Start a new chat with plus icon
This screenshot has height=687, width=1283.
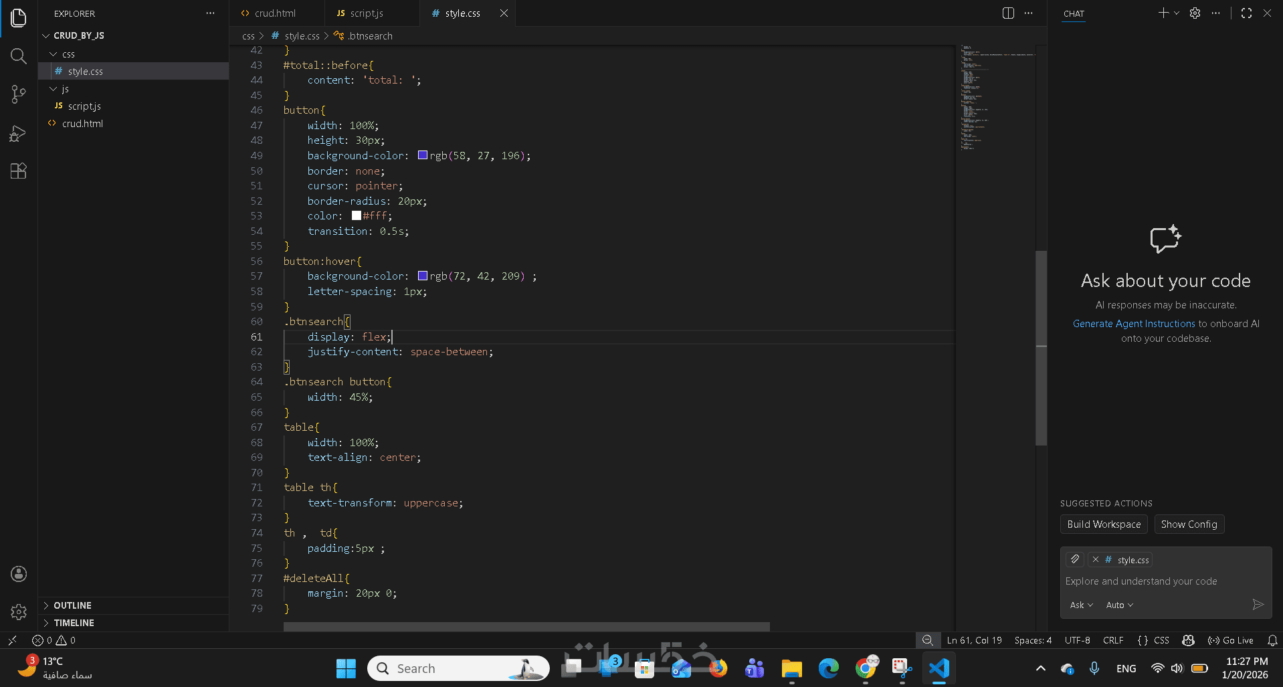point(1163,13)
